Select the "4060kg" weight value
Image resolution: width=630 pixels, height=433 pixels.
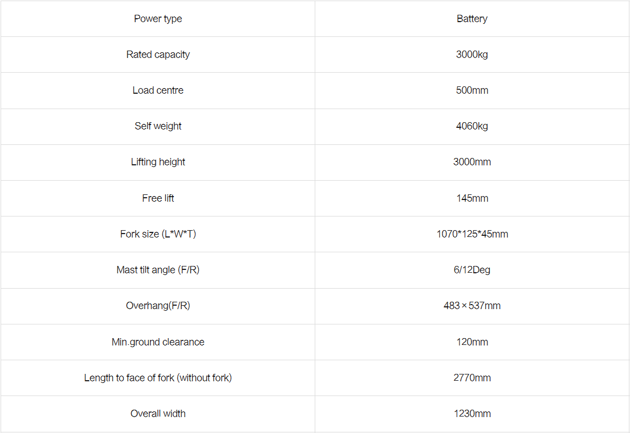(472, 126)
